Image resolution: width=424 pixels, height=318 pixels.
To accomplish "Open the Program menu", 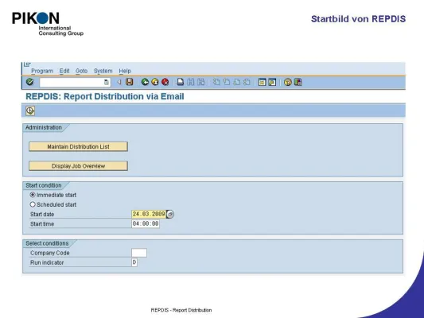I will tap(42, 71).
